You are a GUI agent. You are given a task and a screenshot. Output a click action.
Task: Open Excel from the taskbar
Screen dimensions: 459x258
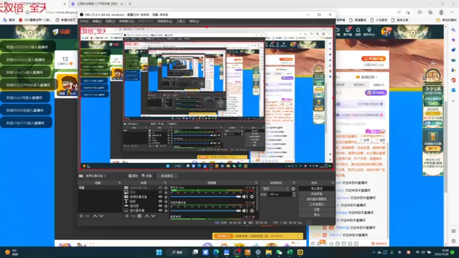(x=290, y=252)
